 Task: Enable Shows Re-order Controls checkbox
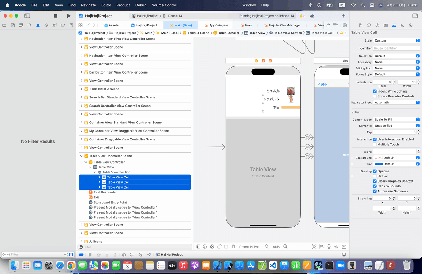[375, 96]
